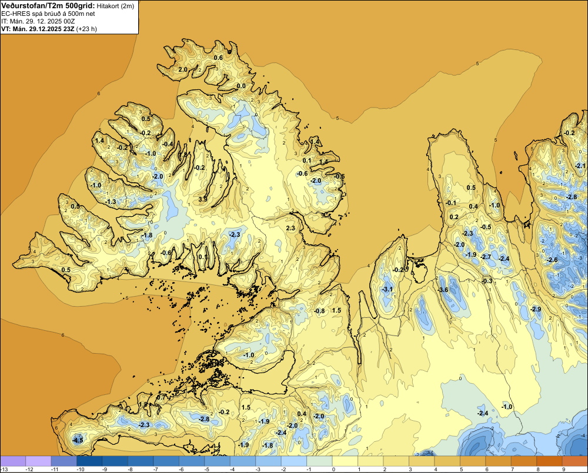
Task: Click the '(+23 h)' forecast offset text
Action: point(86,29)
